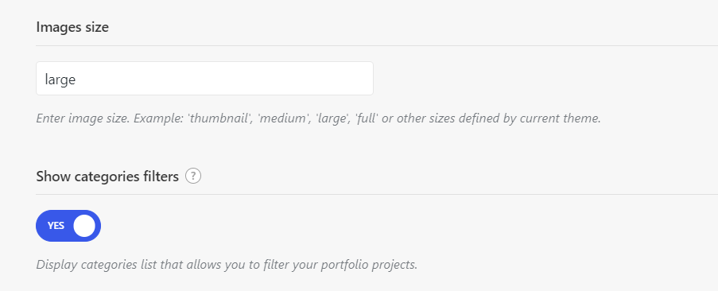718x291 pixels.
Task: Click the word 'thumbnail' in the hint
Action: pyautogui.click(x=219, y=118)
